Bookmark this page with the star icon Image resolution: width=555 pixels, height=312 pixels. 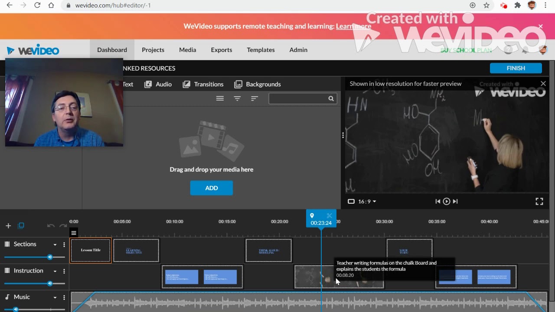(x=486, y=5)
